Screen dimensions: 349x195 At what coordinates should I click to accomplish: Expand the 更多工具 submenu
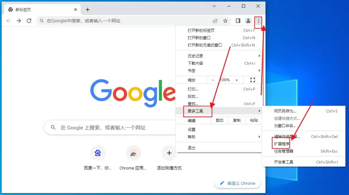tap(219, 111)
